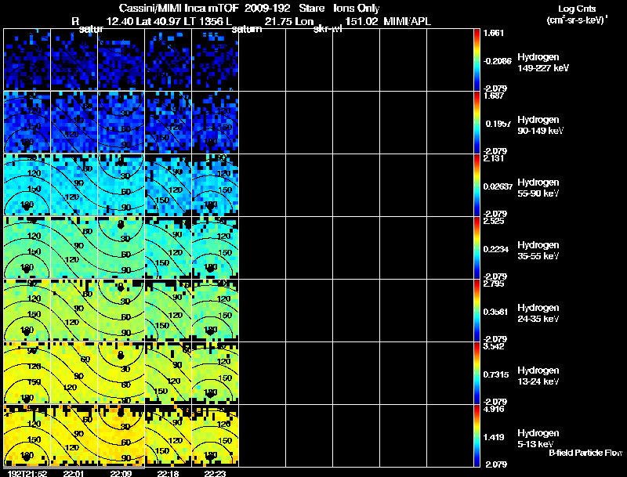This screenshot has width=627, height=477.
Task: Click the 22:01 time label
Action: [x=73, y=472]
